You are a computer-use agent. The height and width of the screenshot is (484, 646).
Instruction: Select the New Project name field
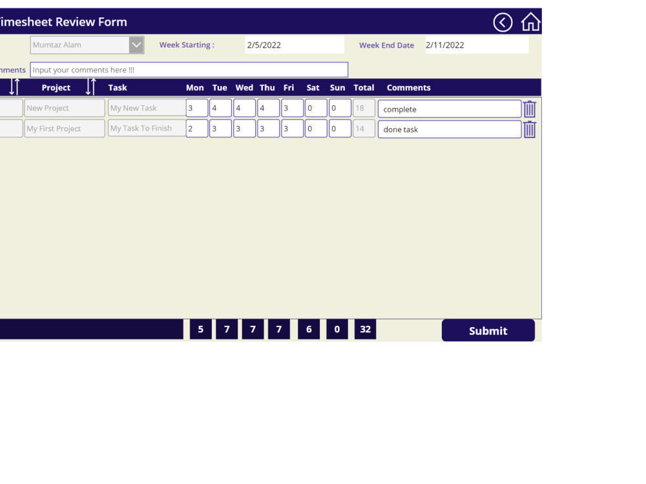coord(64,108)
